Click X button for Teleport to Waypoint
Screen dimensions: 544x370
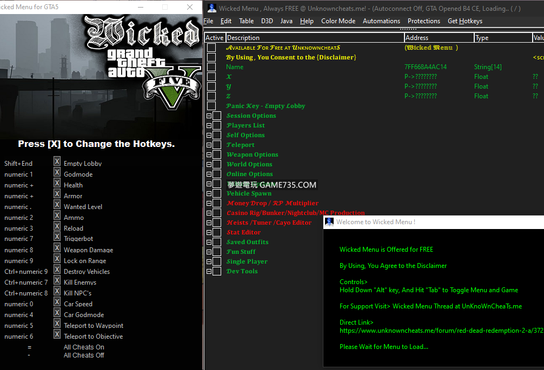(57, 323)
